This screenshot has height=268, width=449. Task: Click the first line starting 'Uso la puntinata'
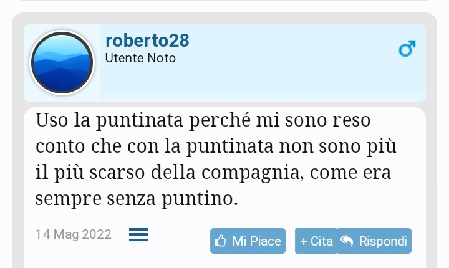(x=203, y=120)
